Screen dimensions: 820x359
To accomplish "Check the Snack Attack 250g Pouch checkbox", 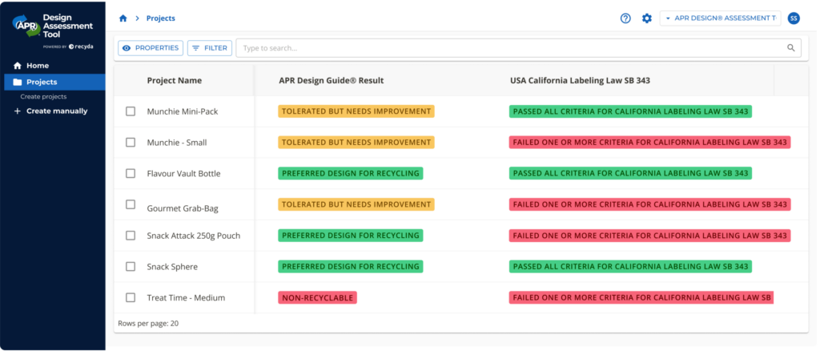I will (x=131, y=236).
